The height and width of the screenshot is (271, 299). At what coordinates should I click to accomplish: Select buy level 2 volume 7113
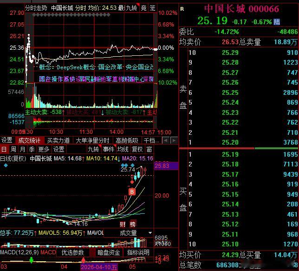tap(290, 164)
